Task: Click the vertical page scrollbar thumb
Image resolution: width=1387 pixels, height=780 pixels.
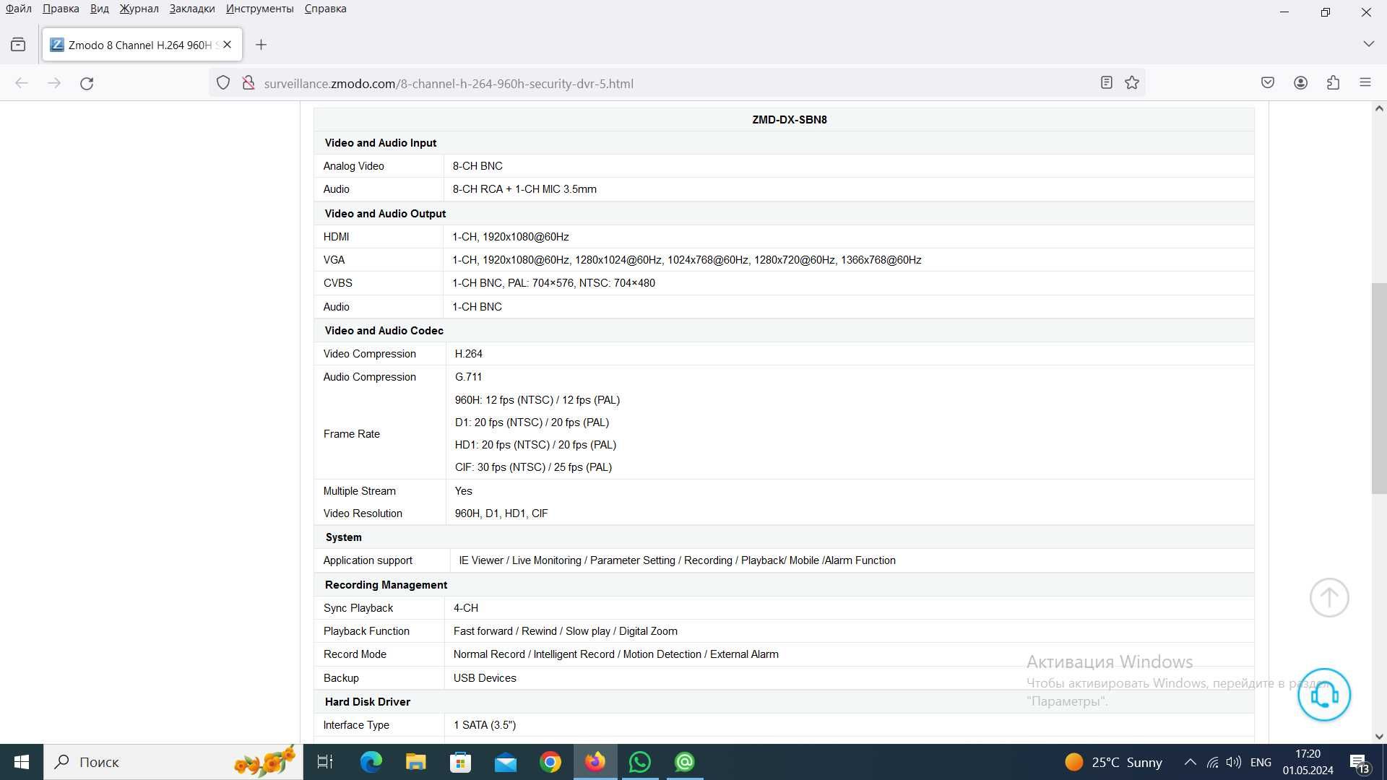Action: [x=1378, y=389]
